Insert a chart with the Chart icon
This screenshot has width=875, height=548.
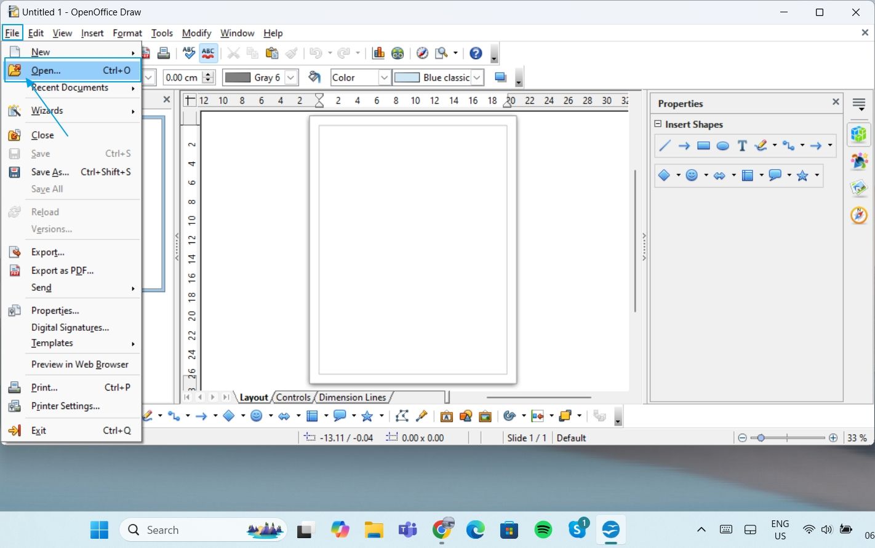[378, 53]
